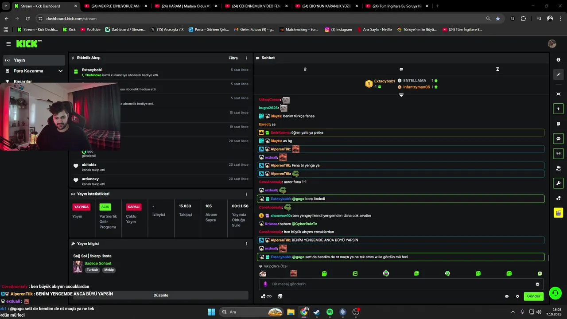Click the chat scrollbar thumb

[x=548, y=258]
